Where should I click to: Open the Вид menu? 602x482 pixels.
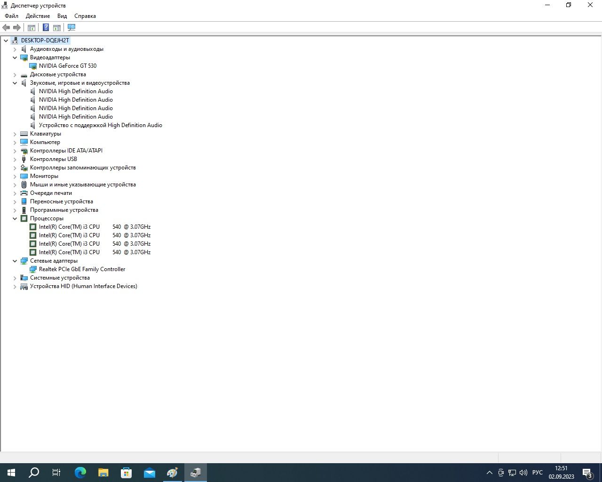[x=62, y=16]
